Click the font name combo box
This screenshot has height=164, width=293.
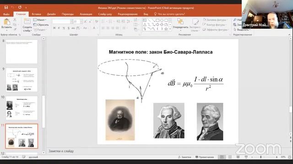click(x=62, y=22)
